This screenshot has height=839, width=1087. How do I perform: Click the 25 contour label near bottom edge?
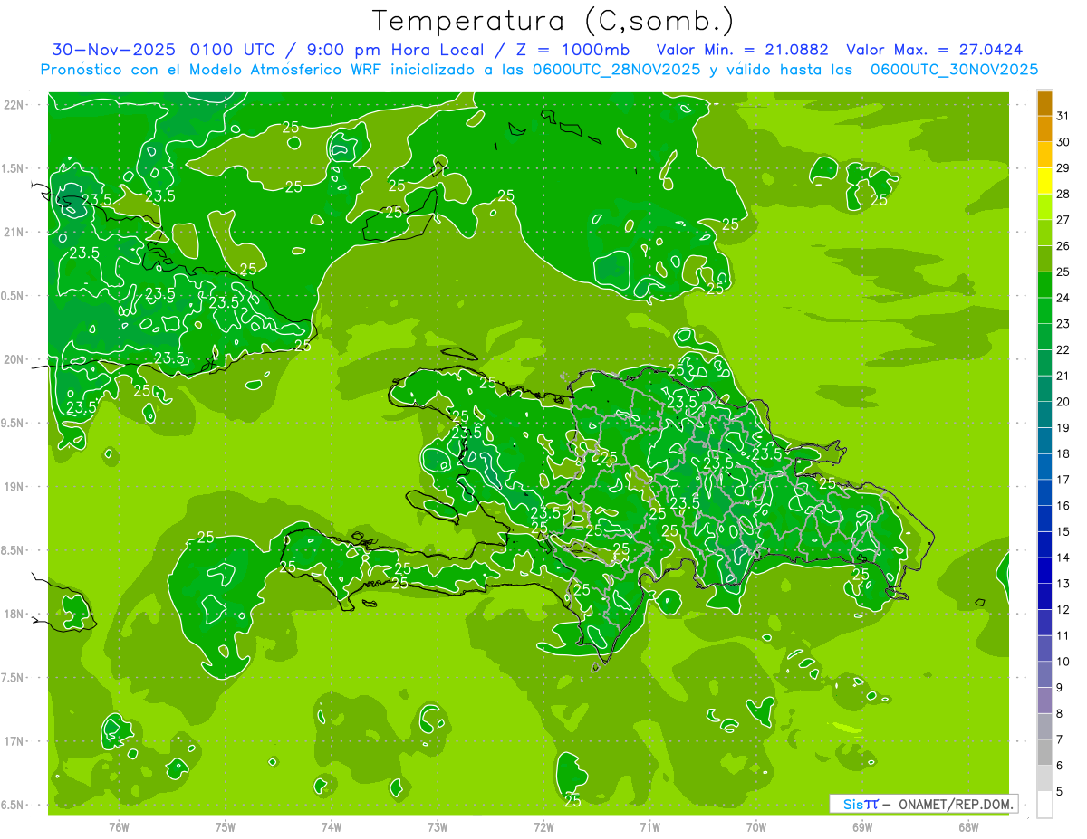pyautogui.click(x=572, y=800)
